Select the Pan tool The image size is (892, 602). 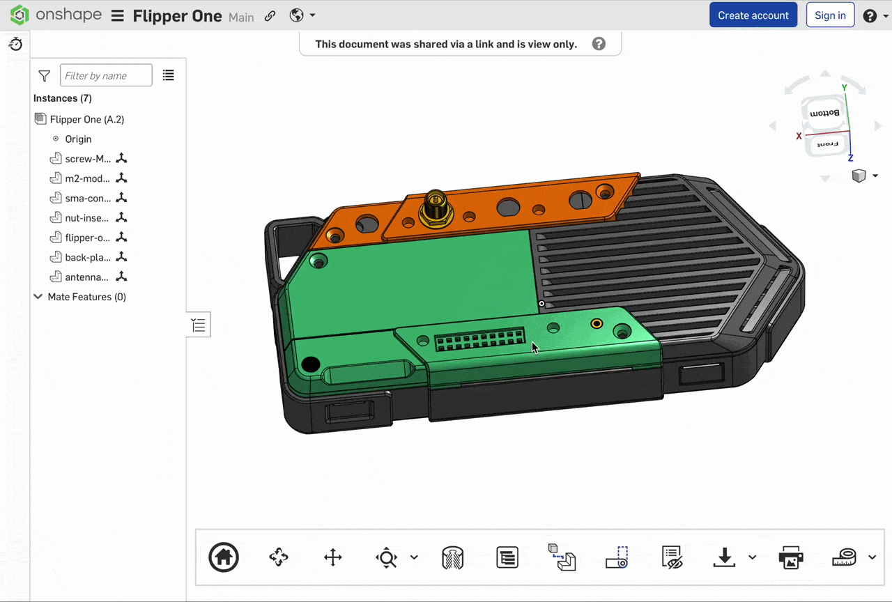pyautogui.click(x=333, y=557)
